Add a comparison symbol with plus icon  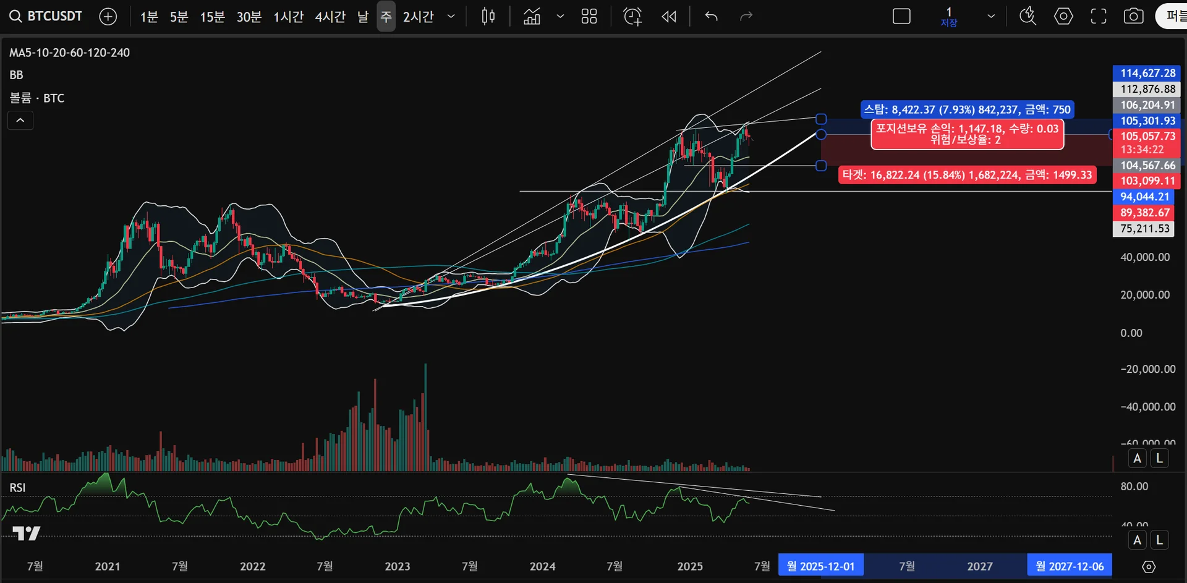coord(108,17)
